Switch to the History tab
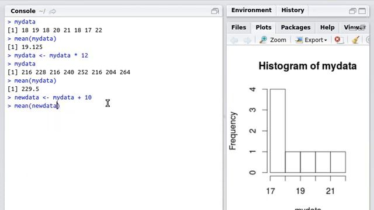Screen dimensions: 374x210 [x=293, y=10]
